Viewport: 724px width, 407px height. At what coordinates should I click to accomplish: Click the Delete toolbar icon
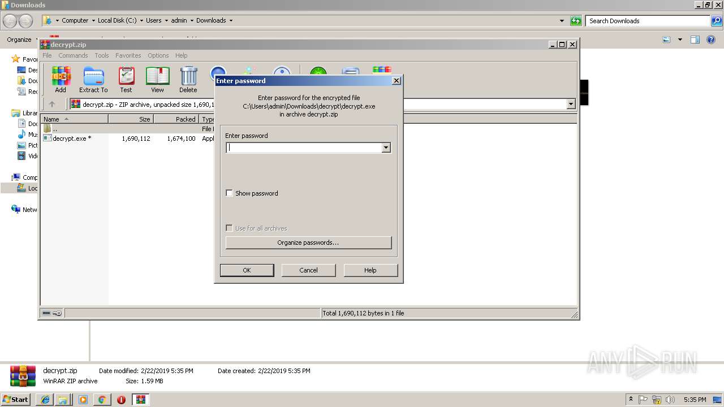pos(188,79)
